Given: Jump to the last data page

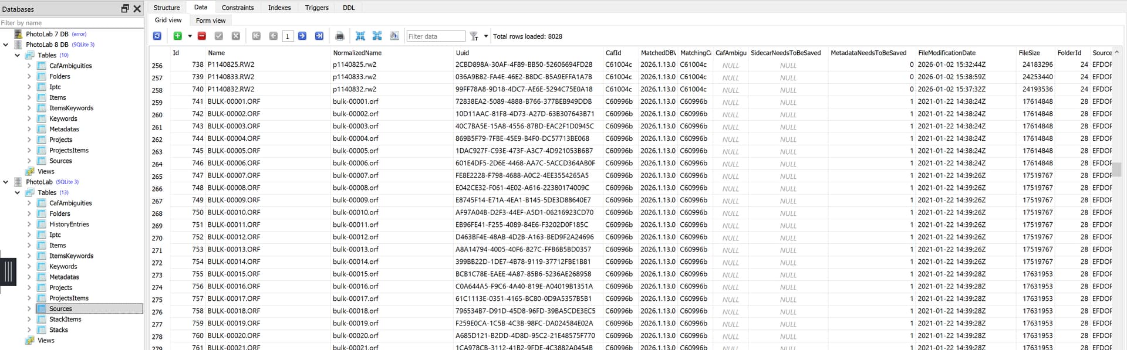Looking at the screenshot, I should (x=319, y=36).
